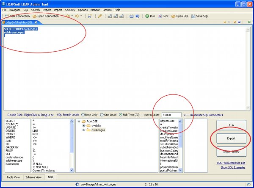Switch to the SQL bottom tab
Viewport: 254px width, 188px height.
[50, 177]
